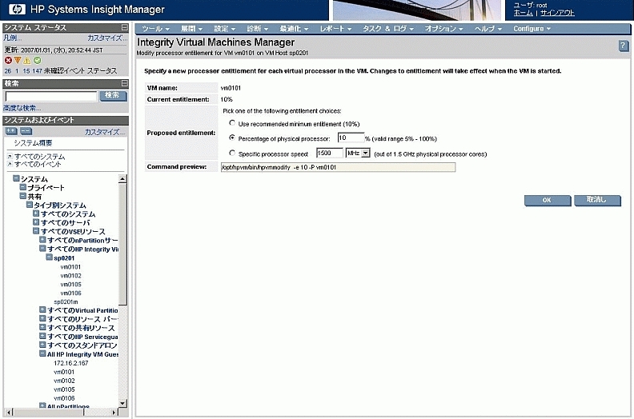Select vm0102 under sp0201

coord(70,276)
